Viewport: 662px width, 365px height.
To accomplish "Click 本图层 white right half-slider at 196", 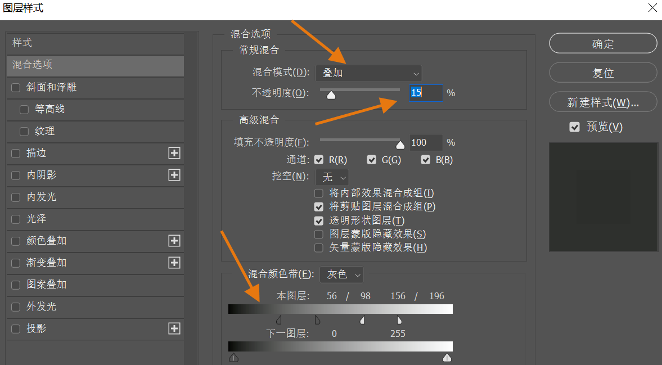I will (399, 320).
